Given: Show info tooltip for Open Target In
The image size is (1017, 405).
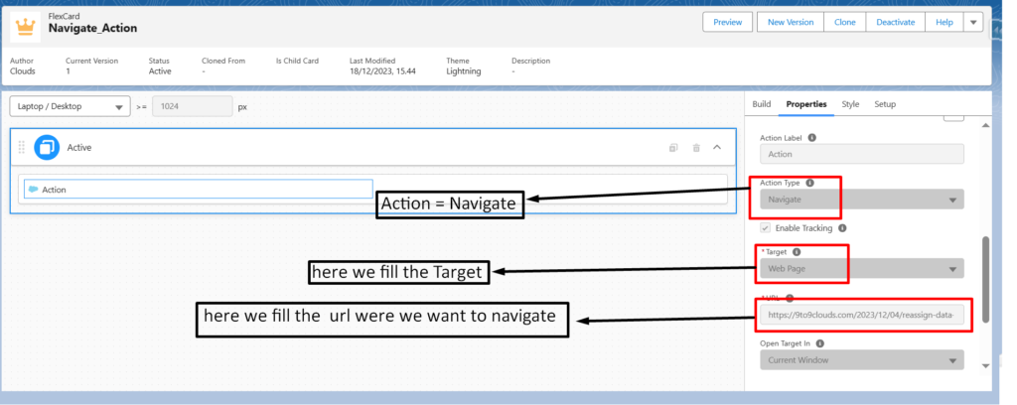Looking at the screenshot, I should (819, 343).
